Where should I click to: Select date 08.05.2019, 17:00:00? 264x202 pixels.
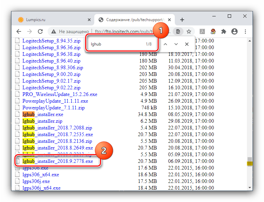[x=191, y=114]
